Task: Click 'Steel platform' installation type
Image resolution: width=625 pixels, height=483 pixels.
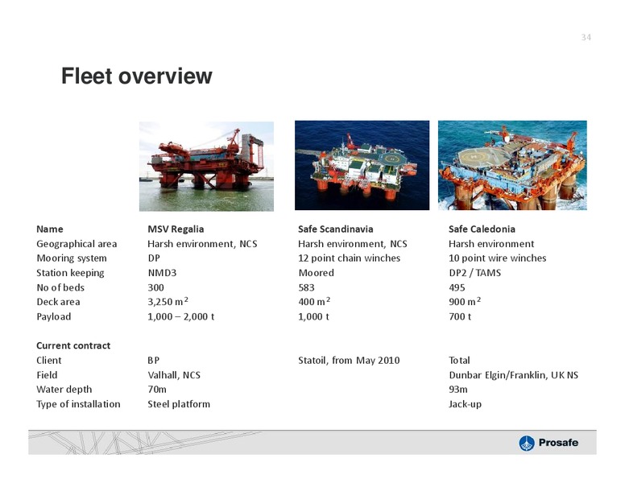Action: (x=179, y=404)
